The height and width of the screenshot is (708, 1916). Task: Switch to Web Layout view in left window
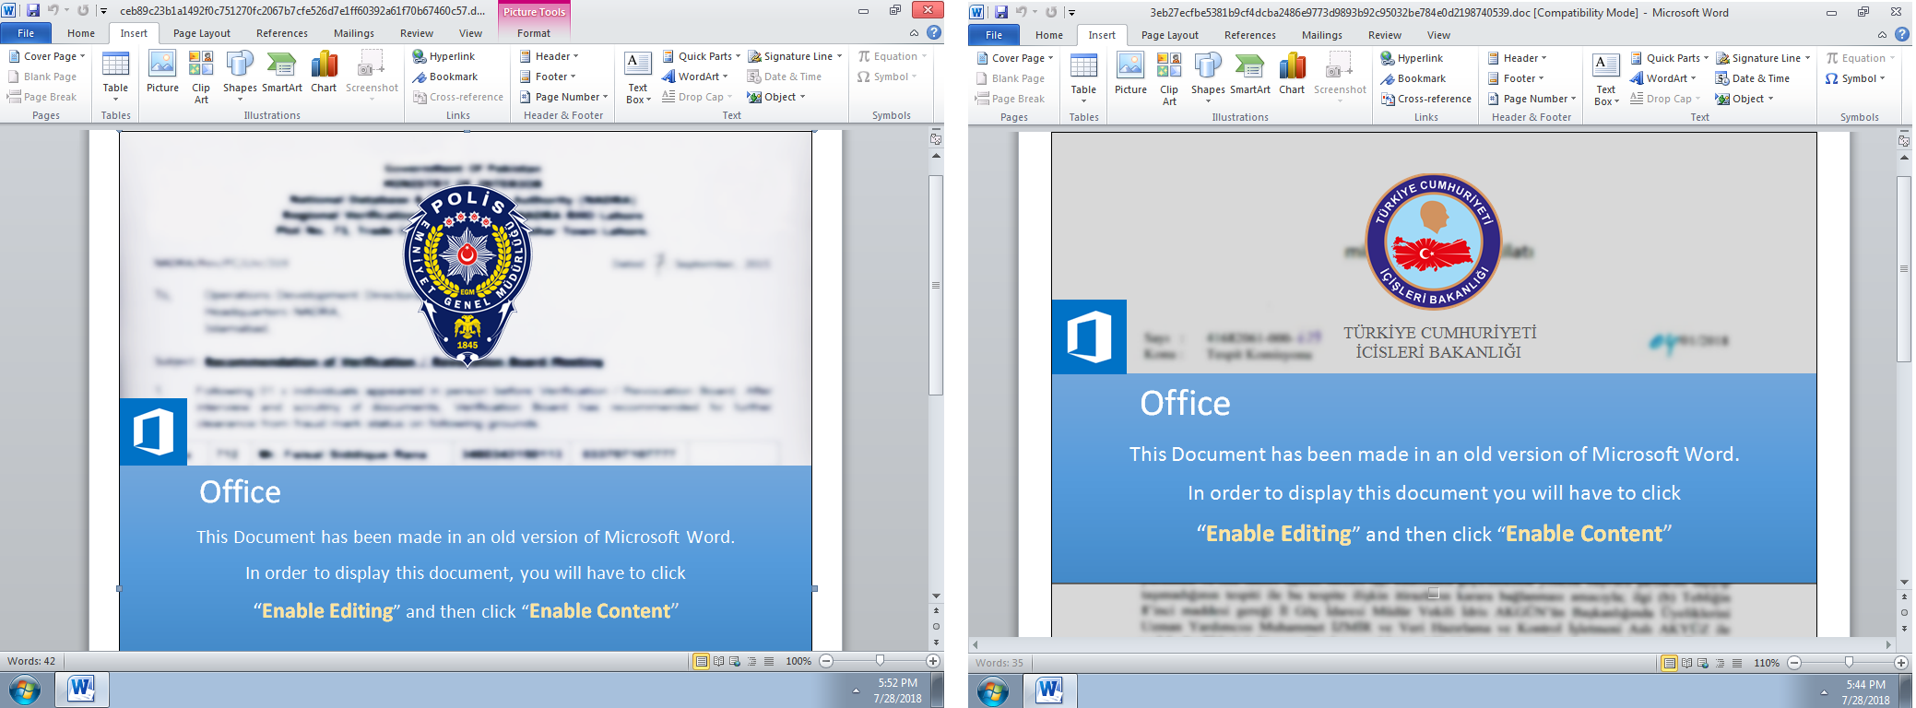(735, 661)
